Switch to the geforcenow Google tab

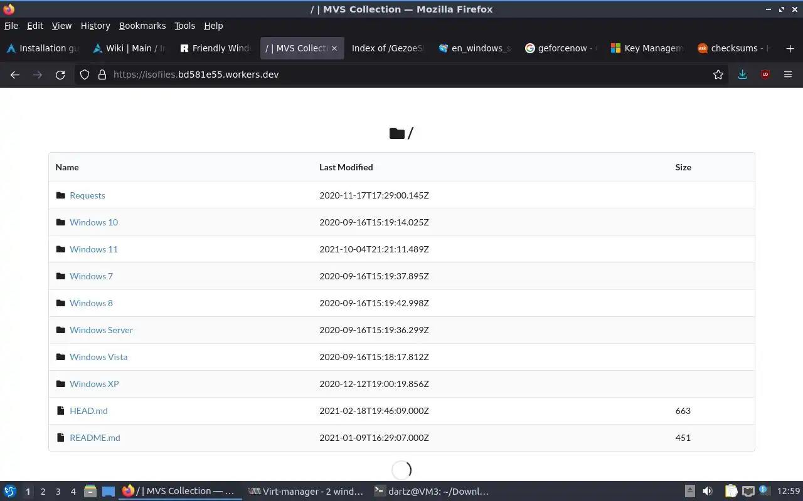561,48
